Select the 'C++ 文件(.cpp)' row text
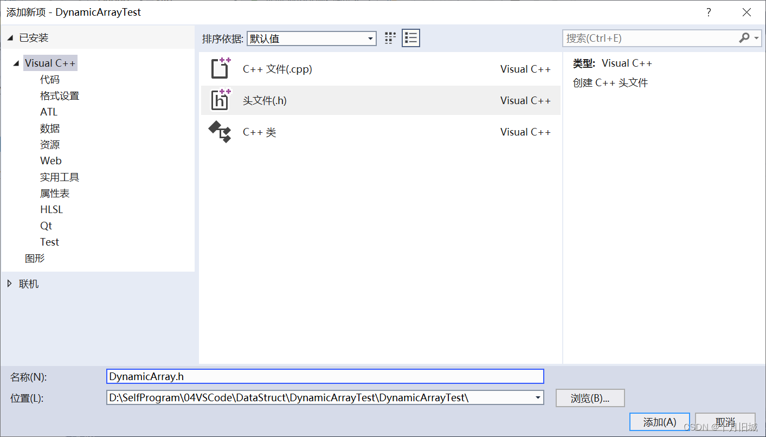The height and width of the screenshot is (437, 766). coord(278,69)
